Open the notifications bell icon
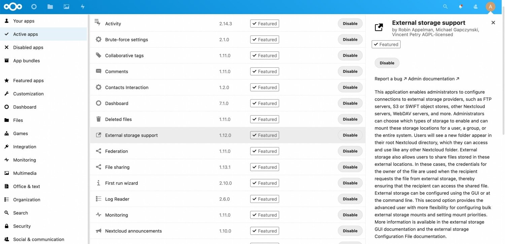The image size is (505, 244). [461, 6]
